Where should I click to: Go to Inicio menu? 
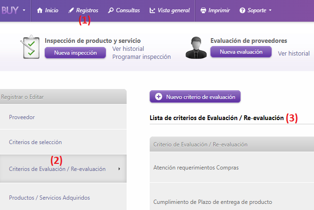[51, 10]
